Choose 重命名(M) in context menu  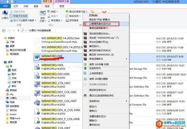click(94, 125)
